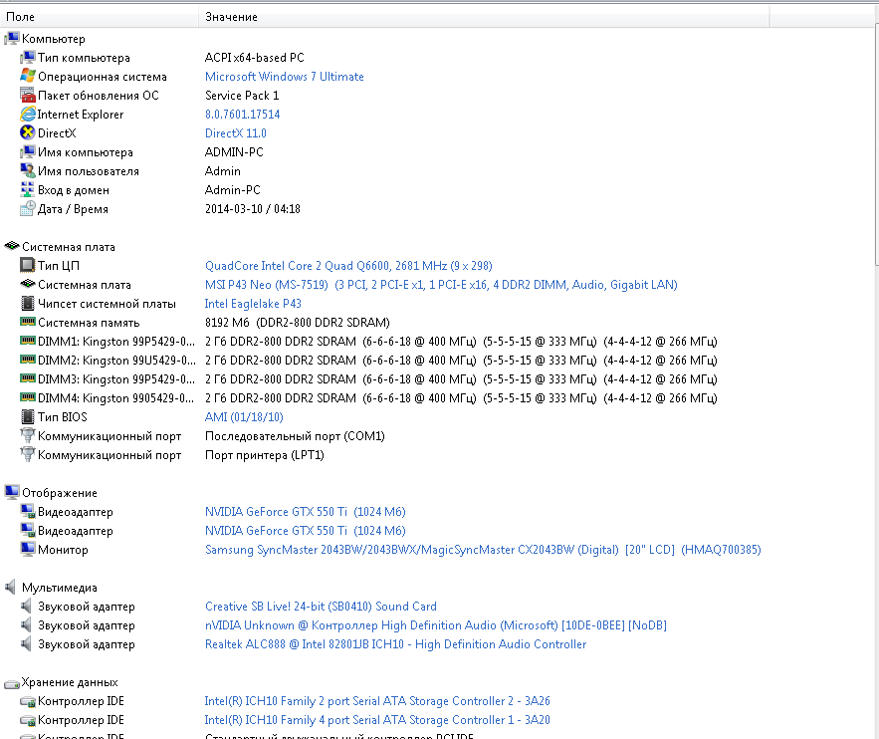Select the Admin-PC value beside Вход в домен

click(x=233, y=190)
